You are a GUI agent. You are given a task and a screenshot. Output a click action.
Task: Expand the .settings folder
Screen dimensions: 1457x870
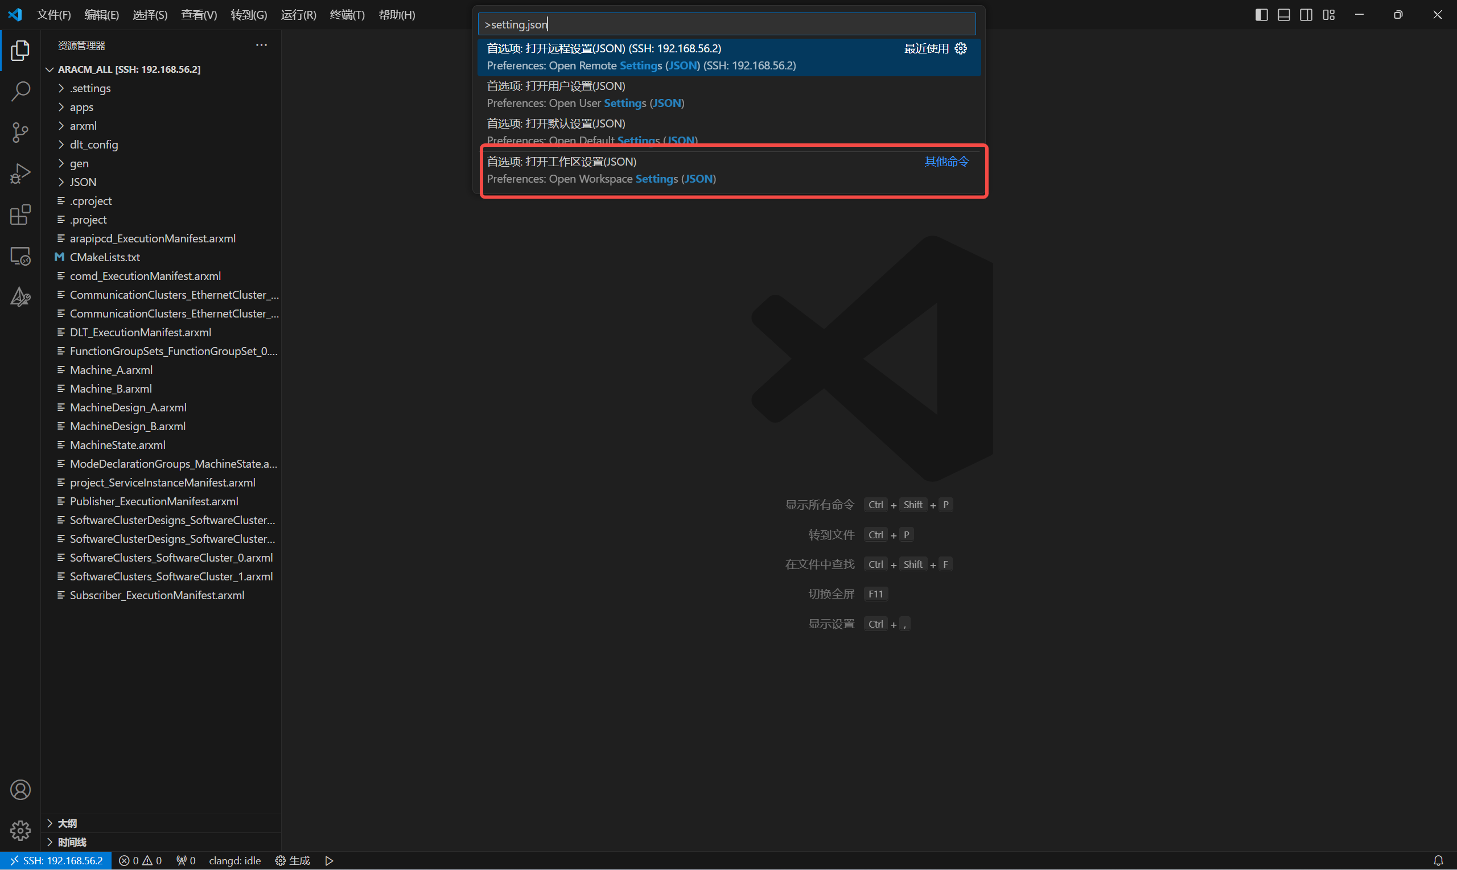(90, 88)
